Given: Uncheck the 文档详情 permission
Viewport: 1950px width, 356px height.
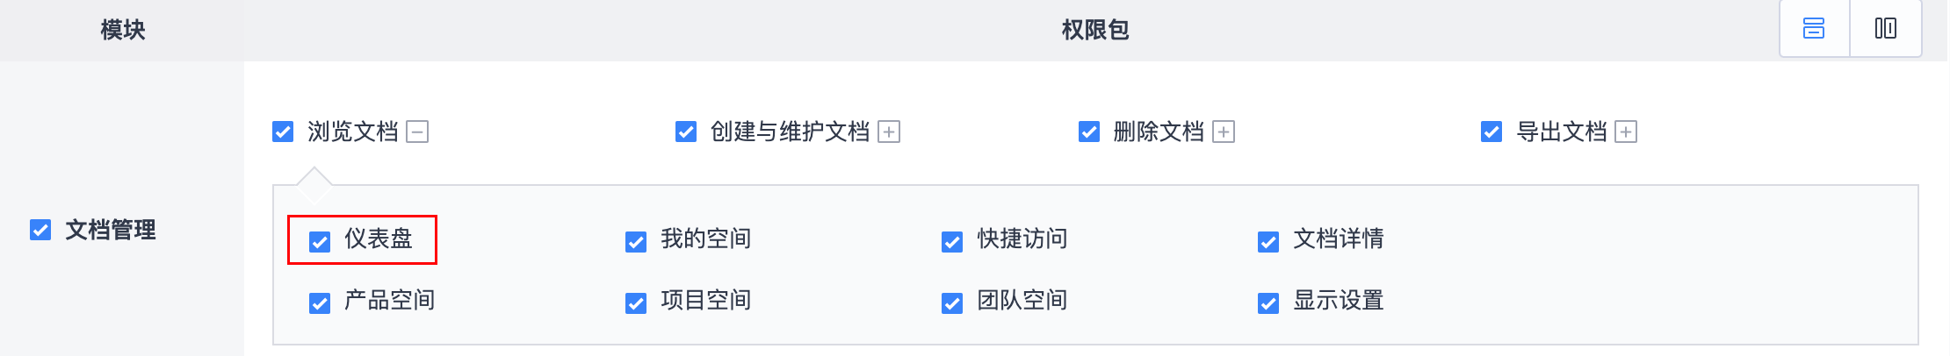Looking at the screenshot, I should pyautogui.click(x=1268, y=242).
